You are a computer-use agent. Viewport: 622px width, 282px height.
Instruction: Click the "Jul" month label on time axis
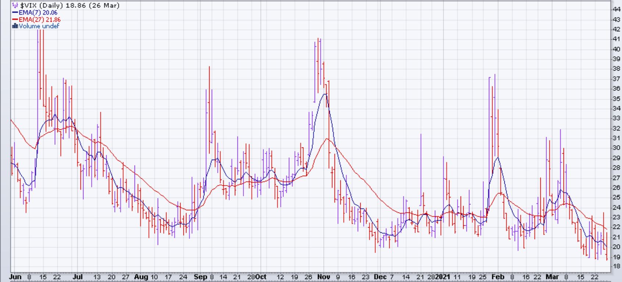pyautogui.click(x=77, y=277)
